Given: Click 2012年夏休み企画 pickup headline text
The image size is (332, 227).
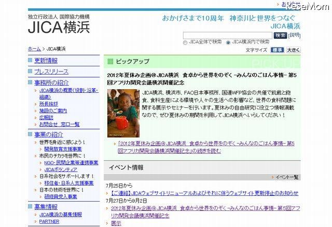Looking at the screenshot, I should click(x=202, y=79).
